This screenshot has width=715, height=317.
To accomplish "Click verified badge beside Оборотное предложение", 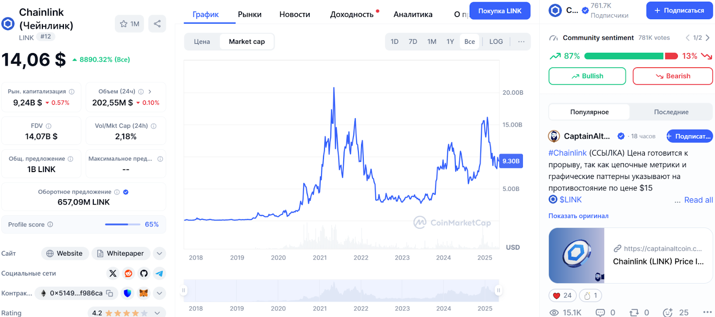I will (126, 192).
